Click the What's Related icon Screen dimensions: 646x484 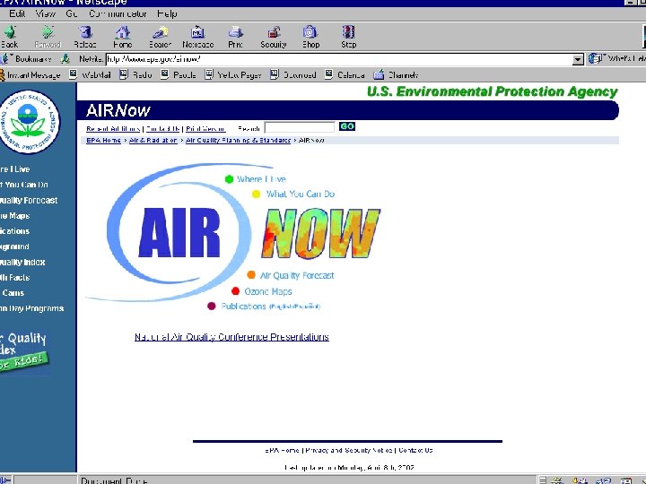tap(595, 59)
